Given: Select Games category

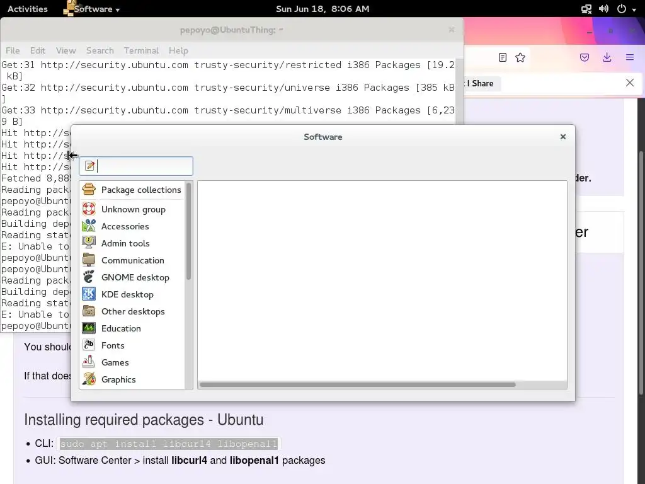Looking at the screenshot, I should tap(132, 362).
